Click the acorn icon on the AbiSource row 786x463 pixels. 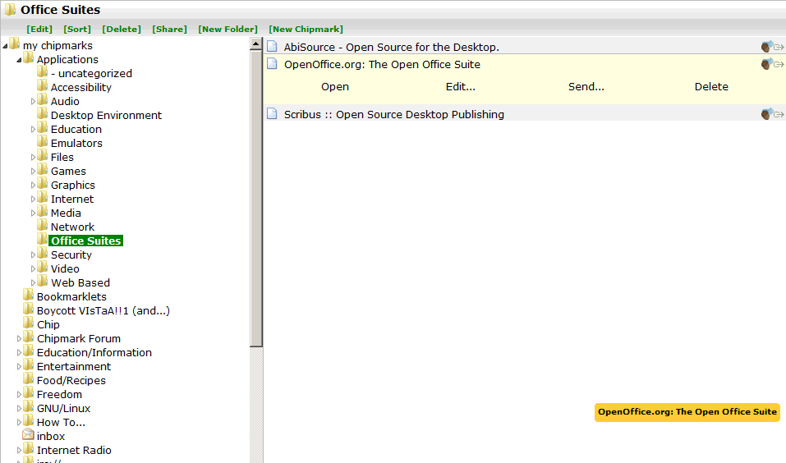click(x=766, y=47)
